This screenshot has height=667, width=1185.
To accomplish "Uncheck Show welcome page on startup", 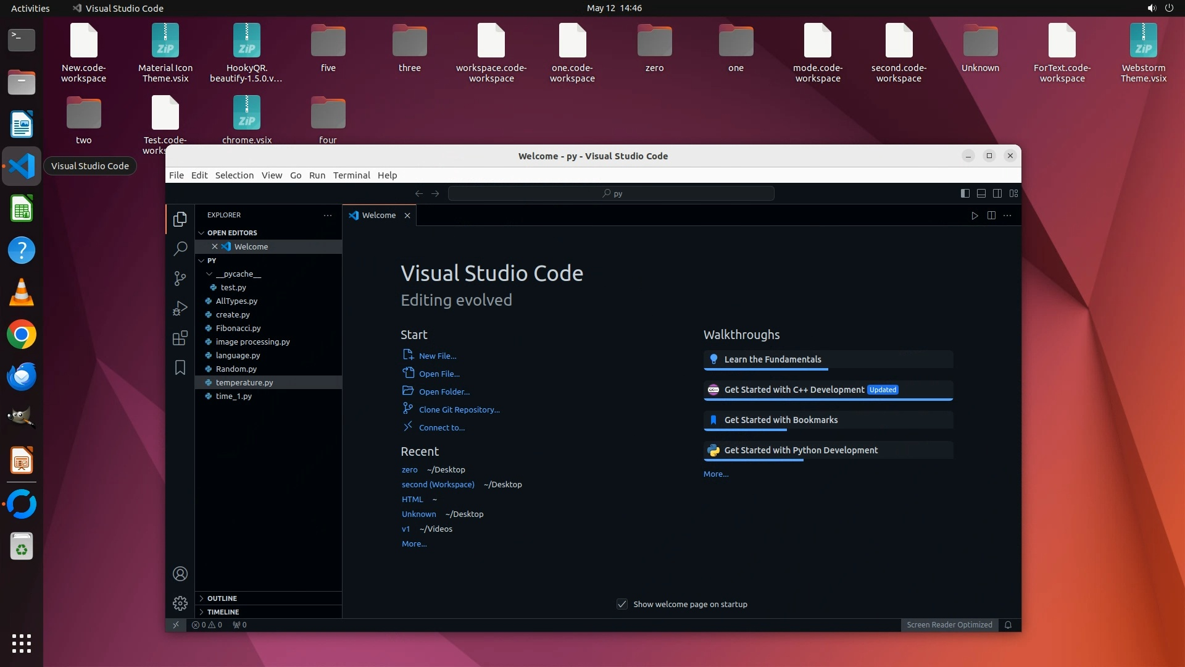I will tap(622, 604).
